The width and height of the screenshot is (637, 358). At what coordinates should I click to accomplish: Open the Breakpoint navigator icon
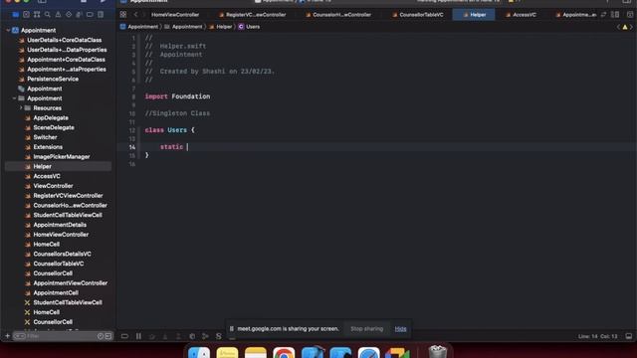pyautogui.click(x=90, y=15)
